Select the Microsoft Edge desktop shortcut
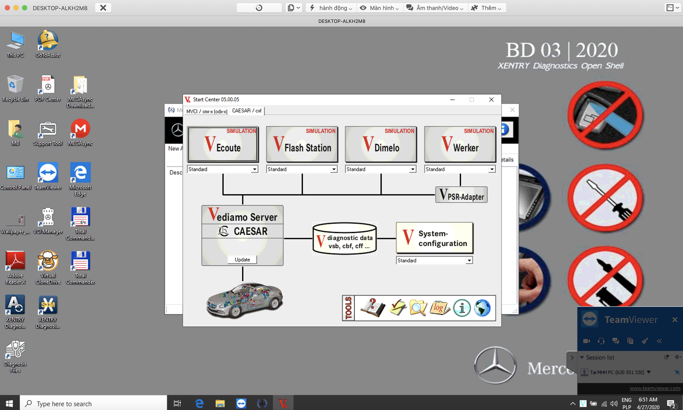The height and width of the screenshot is (410, 683). (x=80, y=180)
